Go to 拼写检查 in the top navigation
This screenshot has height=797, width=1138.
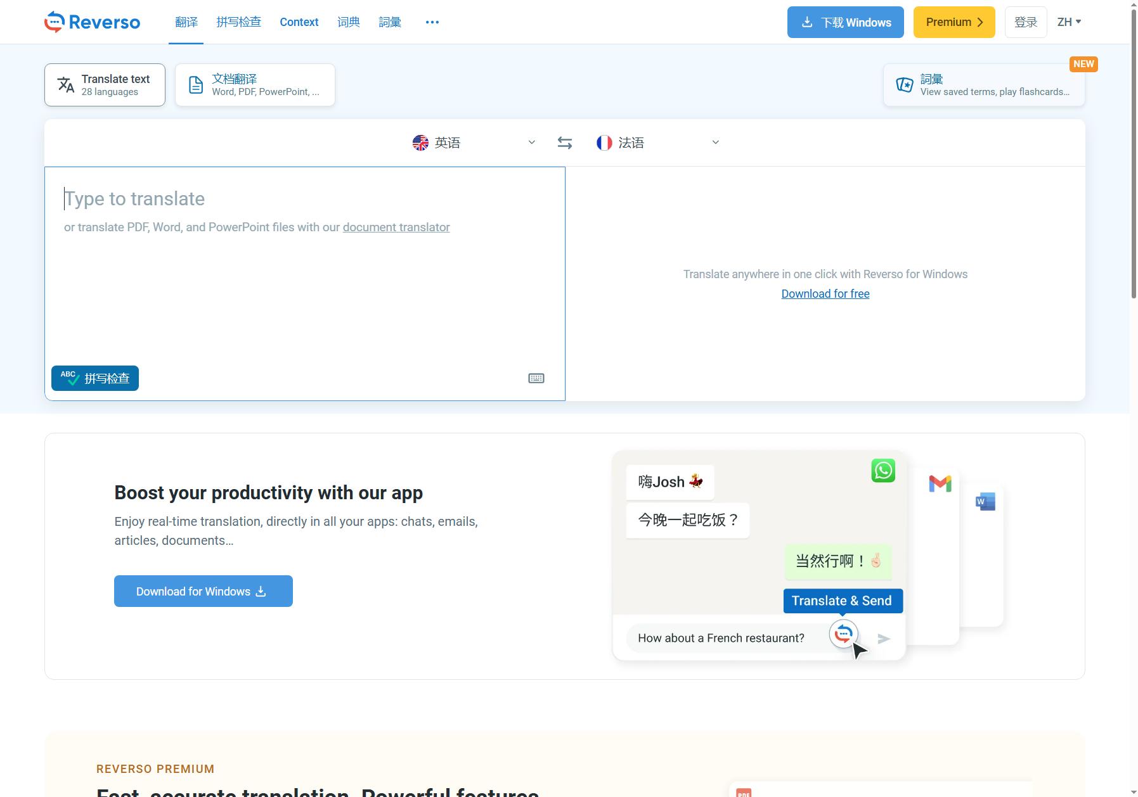pyautogui.click(x=239, y=22)
